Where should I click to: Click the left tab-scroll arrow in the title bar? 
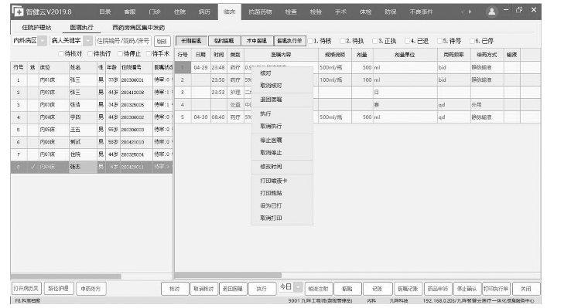(462, 12)
